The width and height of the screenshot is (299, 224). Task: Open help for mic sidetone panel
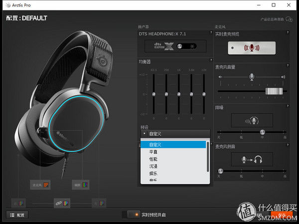pyautogui.click(x=288, y=145)
